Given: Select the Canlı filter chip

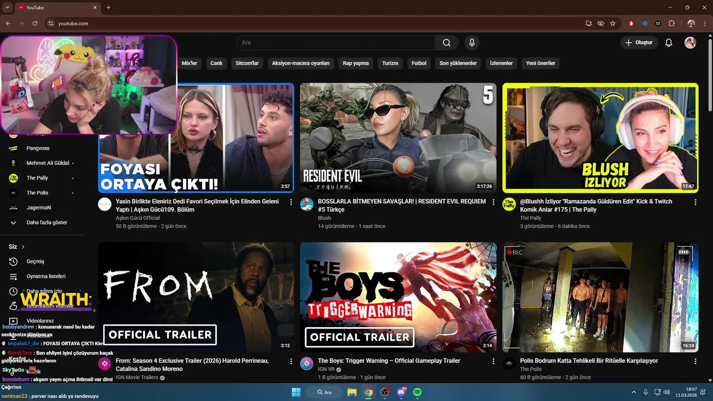Looking at the screenshot, I should [x=216, y=63].
